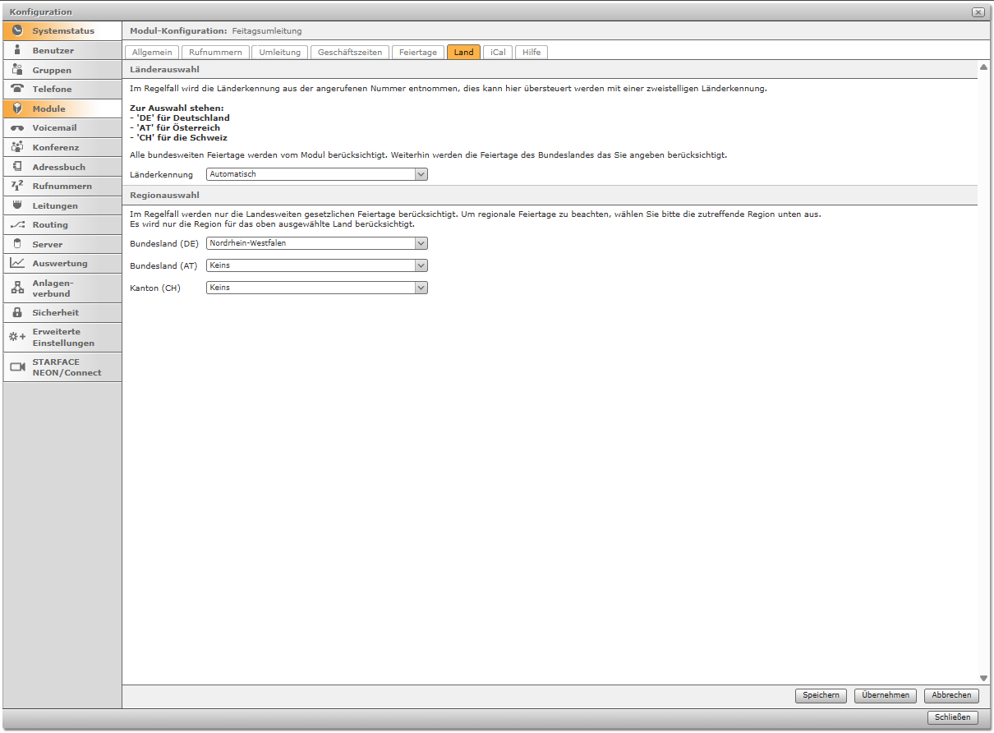The height and width of the screenshot is (733, 994).
Task: Click the STARFACE NEON/Connect camera icon
Action: point(17,366)
